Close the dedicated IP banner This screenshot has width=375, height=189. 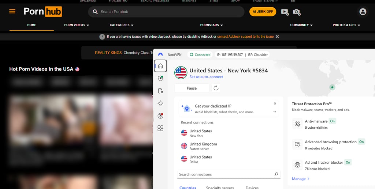coord(275,103)
